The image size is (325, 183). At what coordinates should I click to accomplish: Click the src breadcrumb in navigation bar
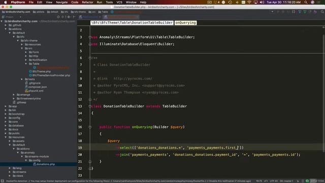(92, 12)
